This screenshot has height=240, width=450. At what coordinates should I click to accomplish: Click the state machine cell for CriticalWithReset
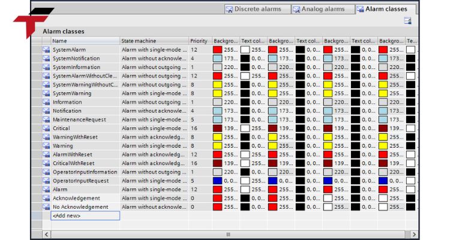click(154, 163)
